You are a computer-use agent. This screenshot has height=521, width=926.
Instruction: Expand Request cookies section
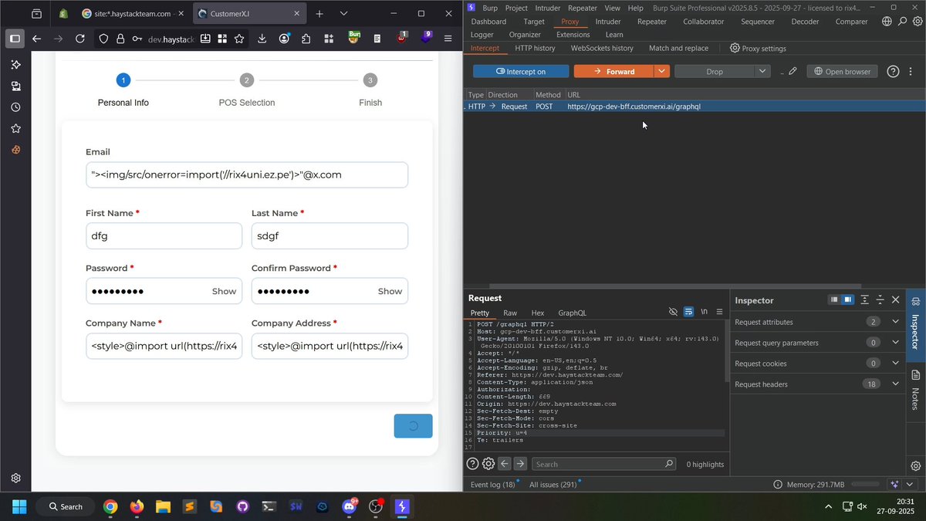point(817,364)
